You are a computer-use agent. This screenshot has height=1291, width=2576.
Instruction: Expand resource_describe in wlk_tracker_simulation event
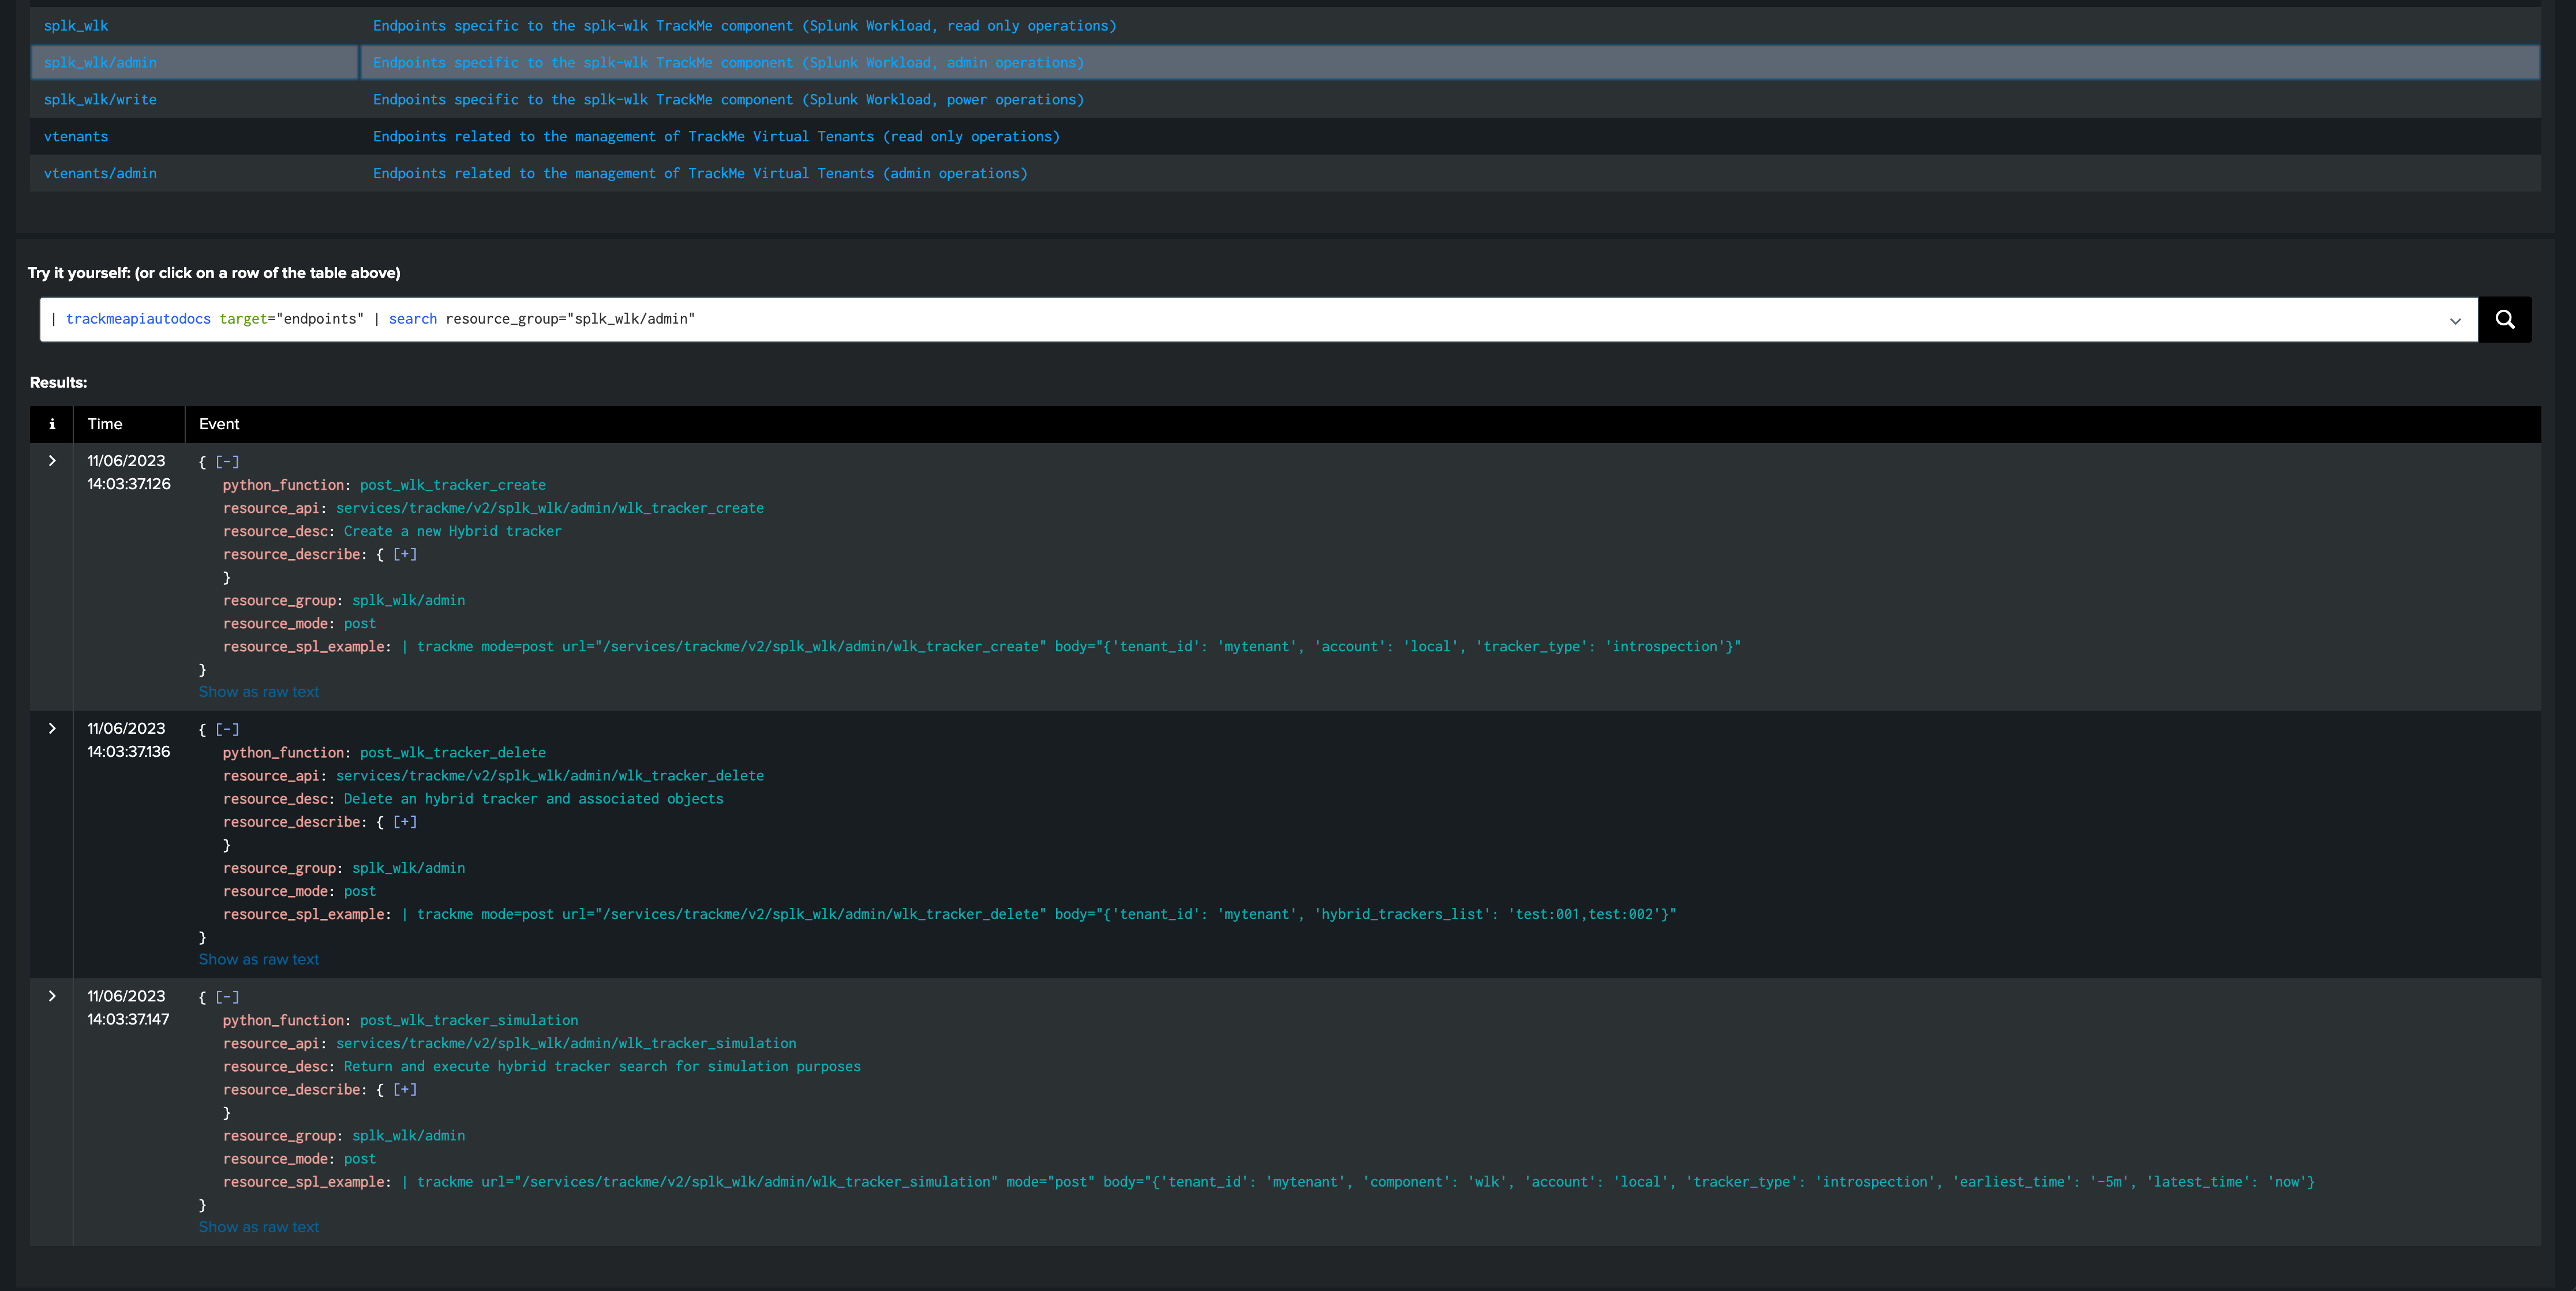point(405,1090)
